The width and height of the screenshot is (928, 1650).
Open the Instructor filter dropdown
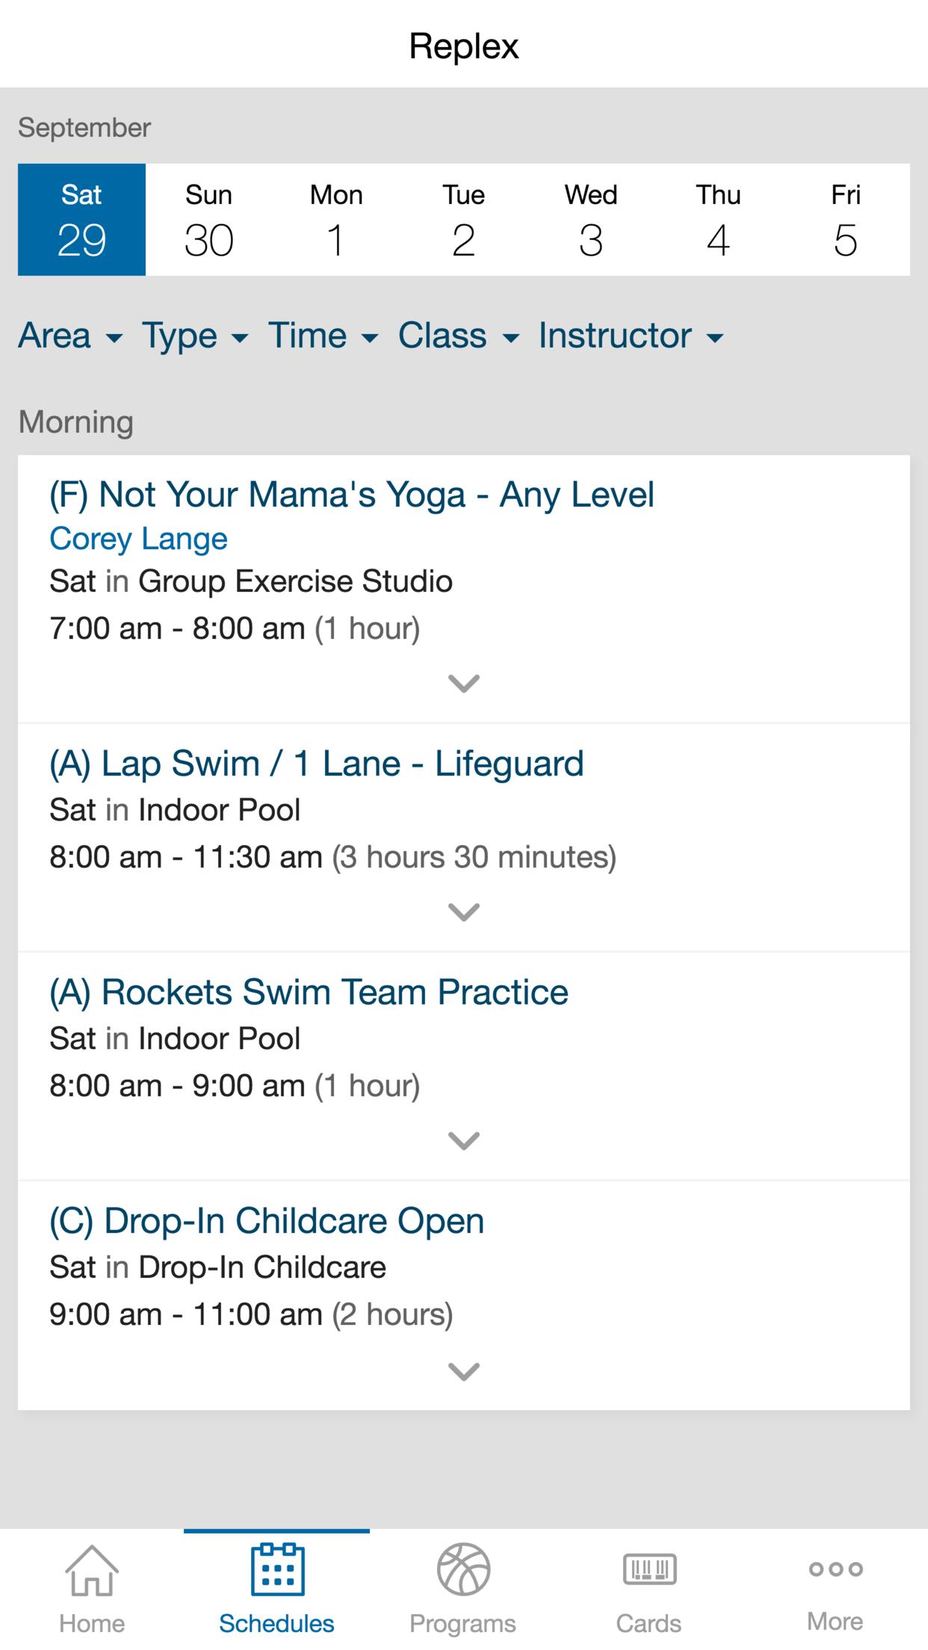[x=631, y=336]
